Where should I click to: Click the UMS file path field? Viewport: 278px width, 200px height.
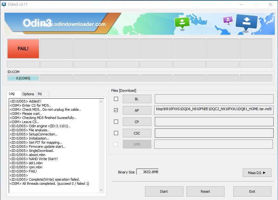(213, 144)
